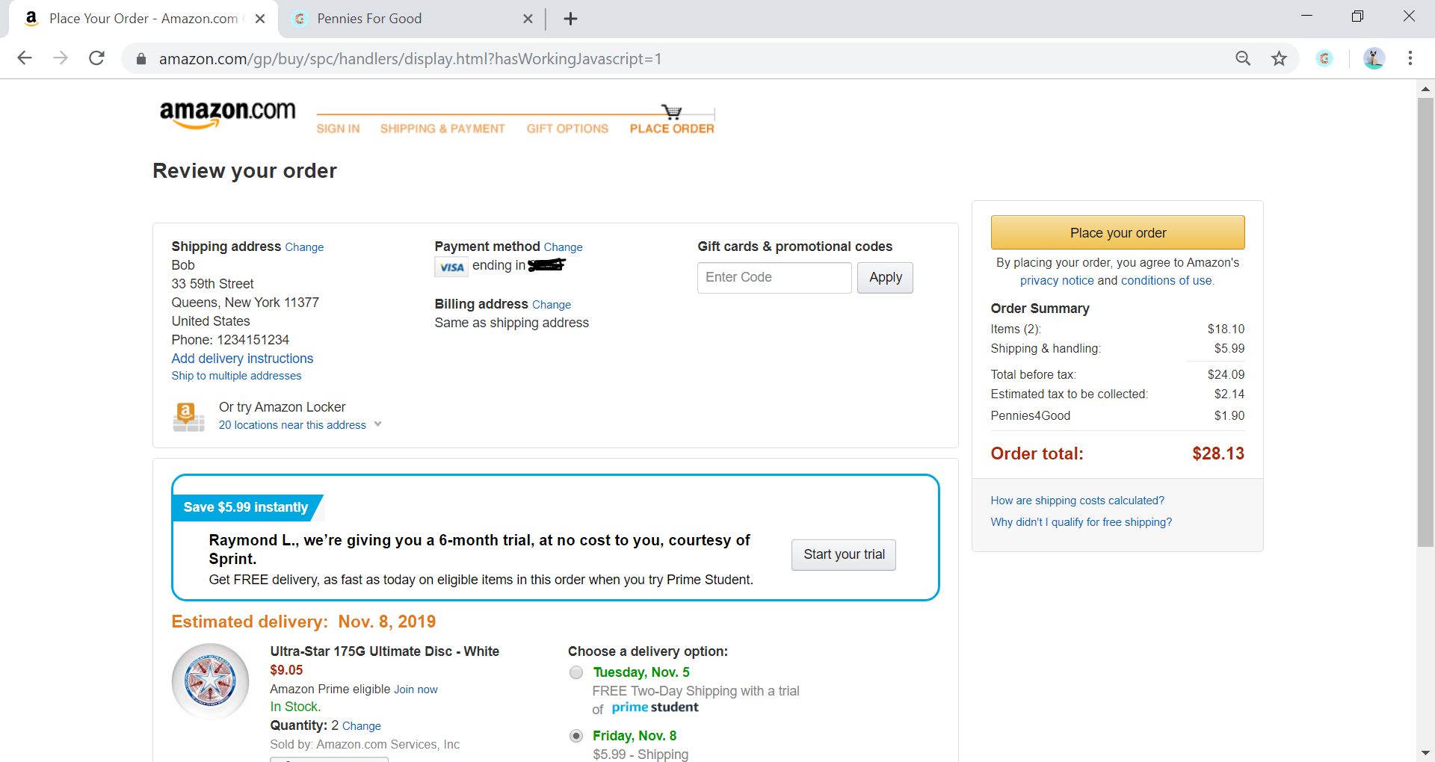View site security lock info
The image size is (1435, 762).
pos(141,58)
